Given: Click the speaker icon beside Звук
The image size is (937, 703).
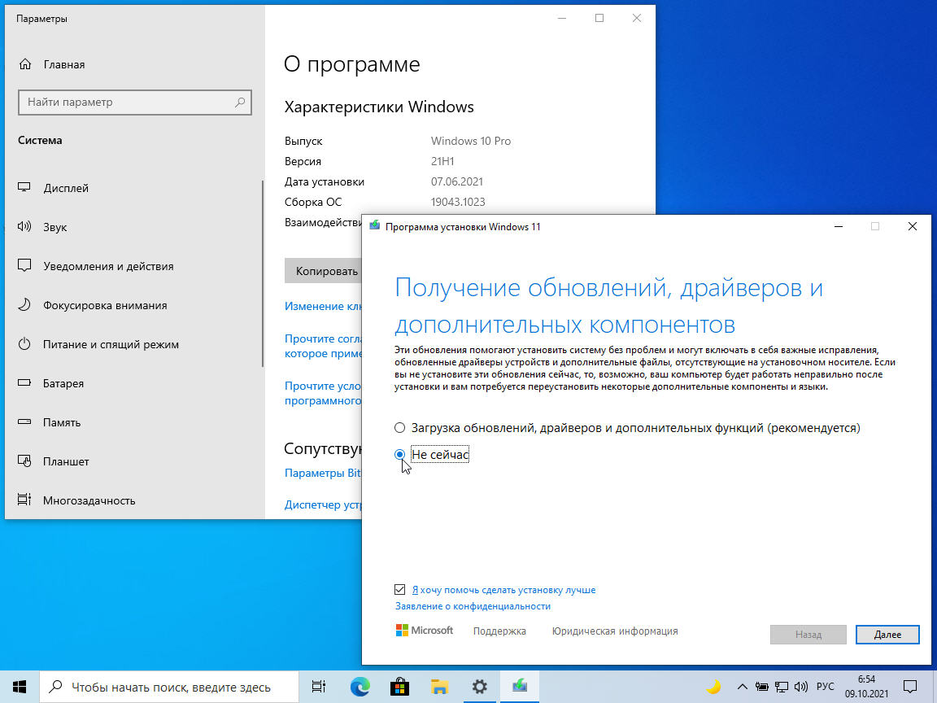Looking at the screenshot, I should point(24,226).
